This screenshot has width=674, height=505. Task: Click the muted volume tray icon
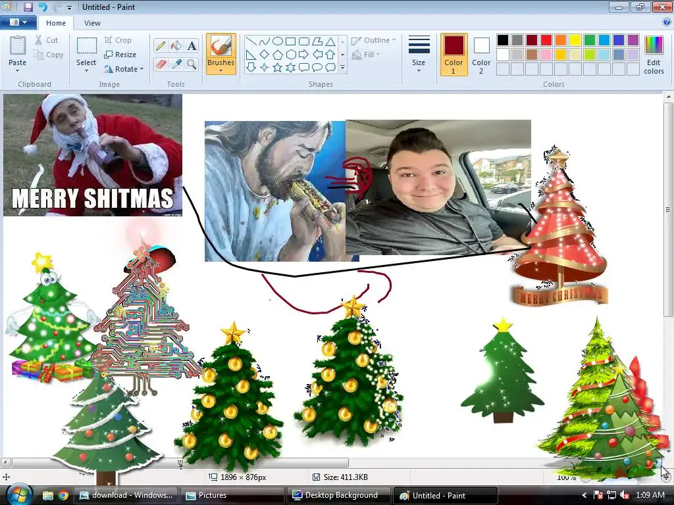coord(625,495)
